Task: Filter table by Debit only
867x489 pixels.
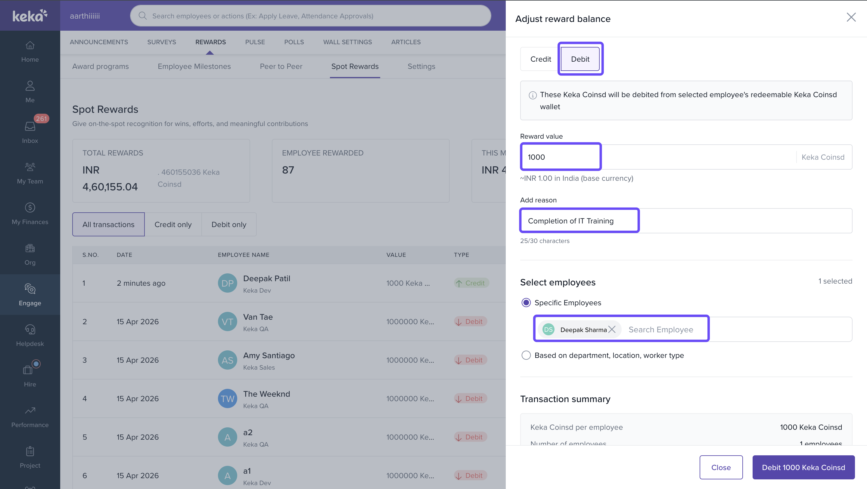Action: pyautogui.click(x=228, y=224)
